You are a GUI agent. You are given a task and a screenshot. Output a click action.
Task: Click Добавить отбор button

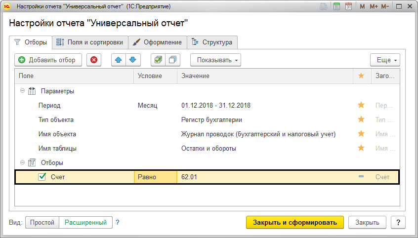[47, 60]
